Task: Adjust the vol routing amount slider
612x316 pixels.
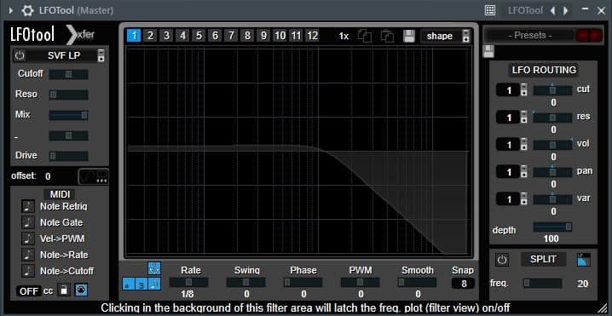Action: 552,145
